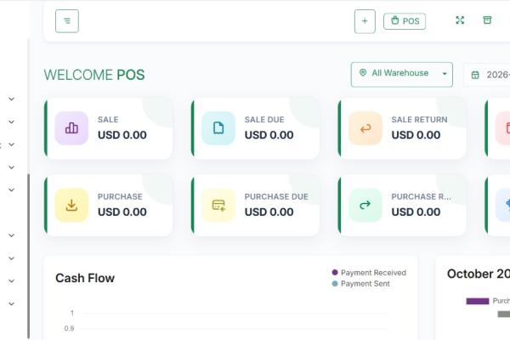Toggle Payment Sent legend entry

[x=360, y=284]
